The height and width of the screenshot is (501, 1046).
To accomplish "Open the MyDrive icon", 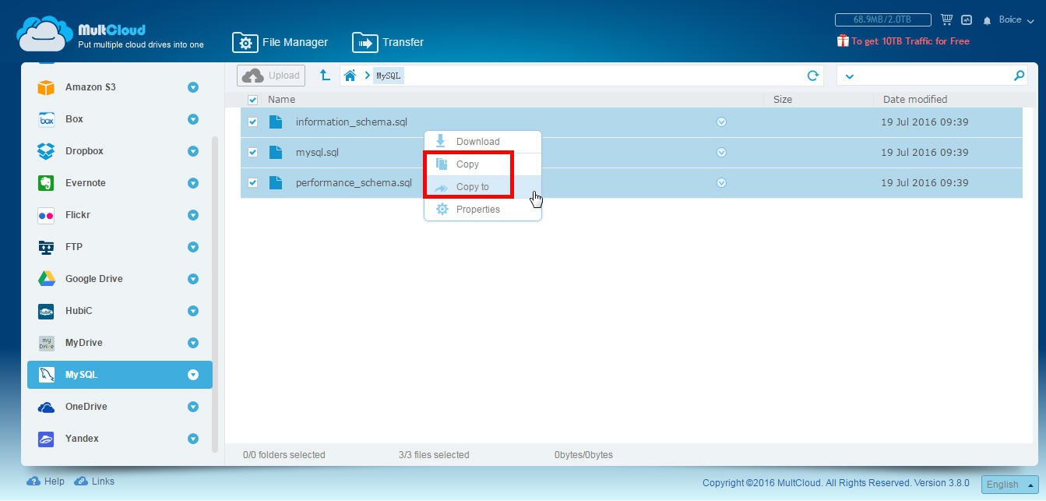I will point(46,343).
